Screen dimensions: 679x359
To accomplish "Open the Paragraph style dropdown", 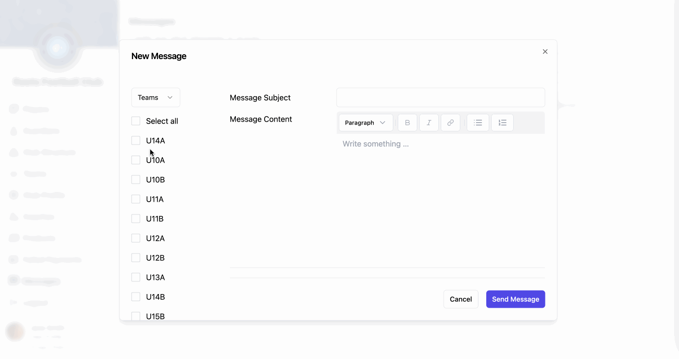I will coord(365,123).
